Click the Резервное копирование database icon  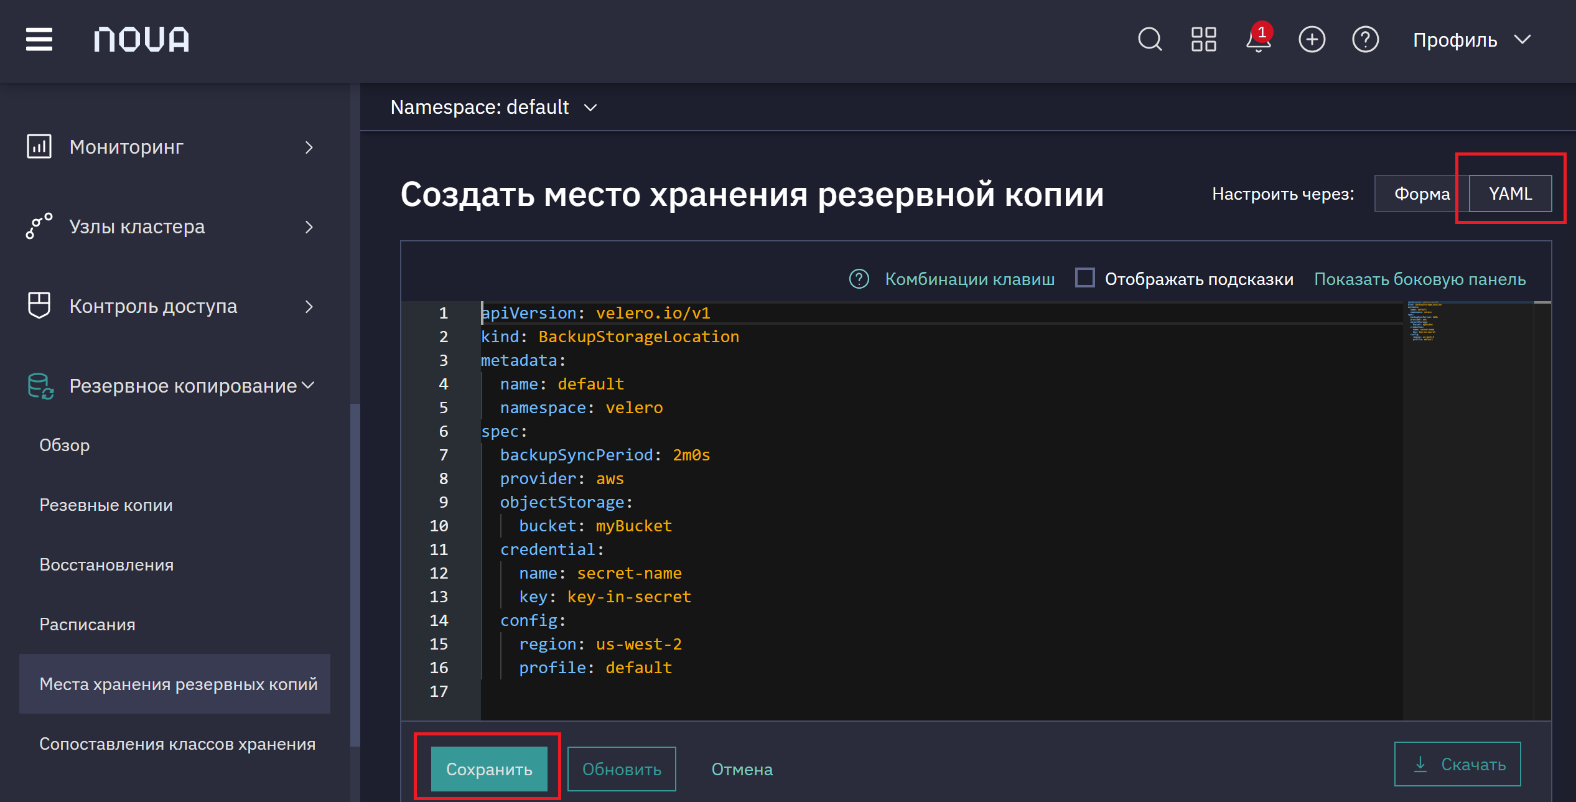point(40,386)
